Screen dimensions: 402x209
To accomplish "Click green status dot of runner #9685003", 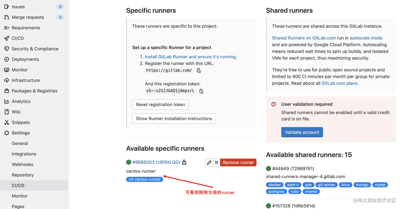I will 129,162.
